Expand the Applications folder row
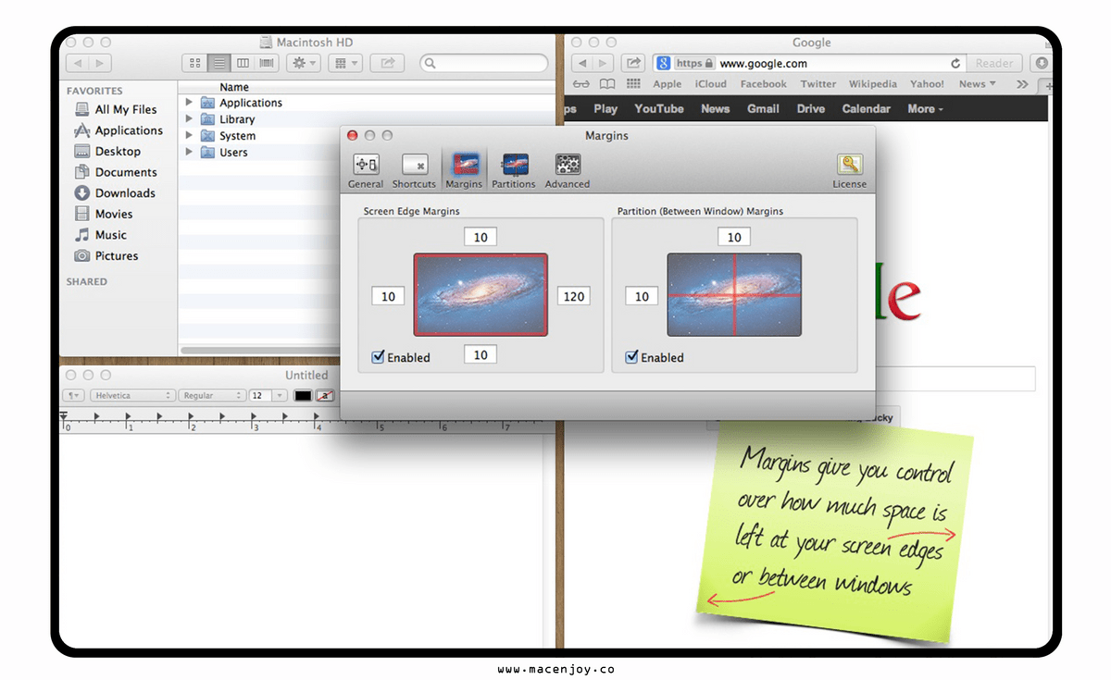 189,103
